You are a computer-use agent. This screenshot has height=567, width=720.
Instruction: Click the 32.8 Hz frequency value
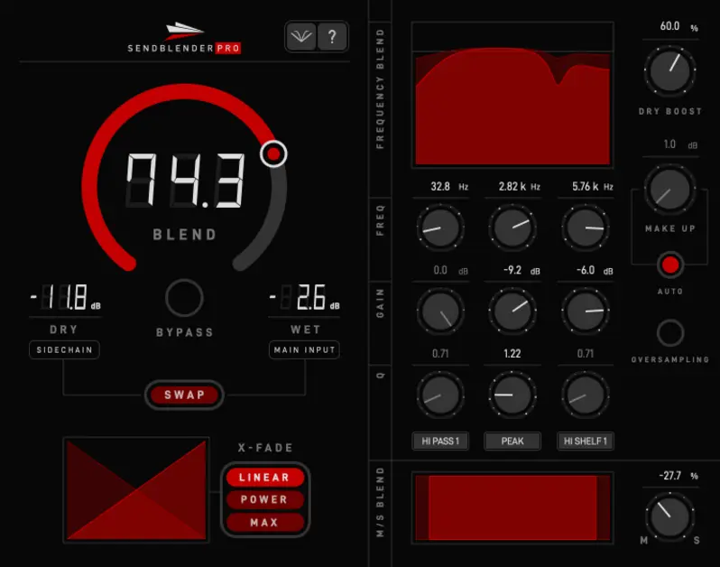(449, 187)
